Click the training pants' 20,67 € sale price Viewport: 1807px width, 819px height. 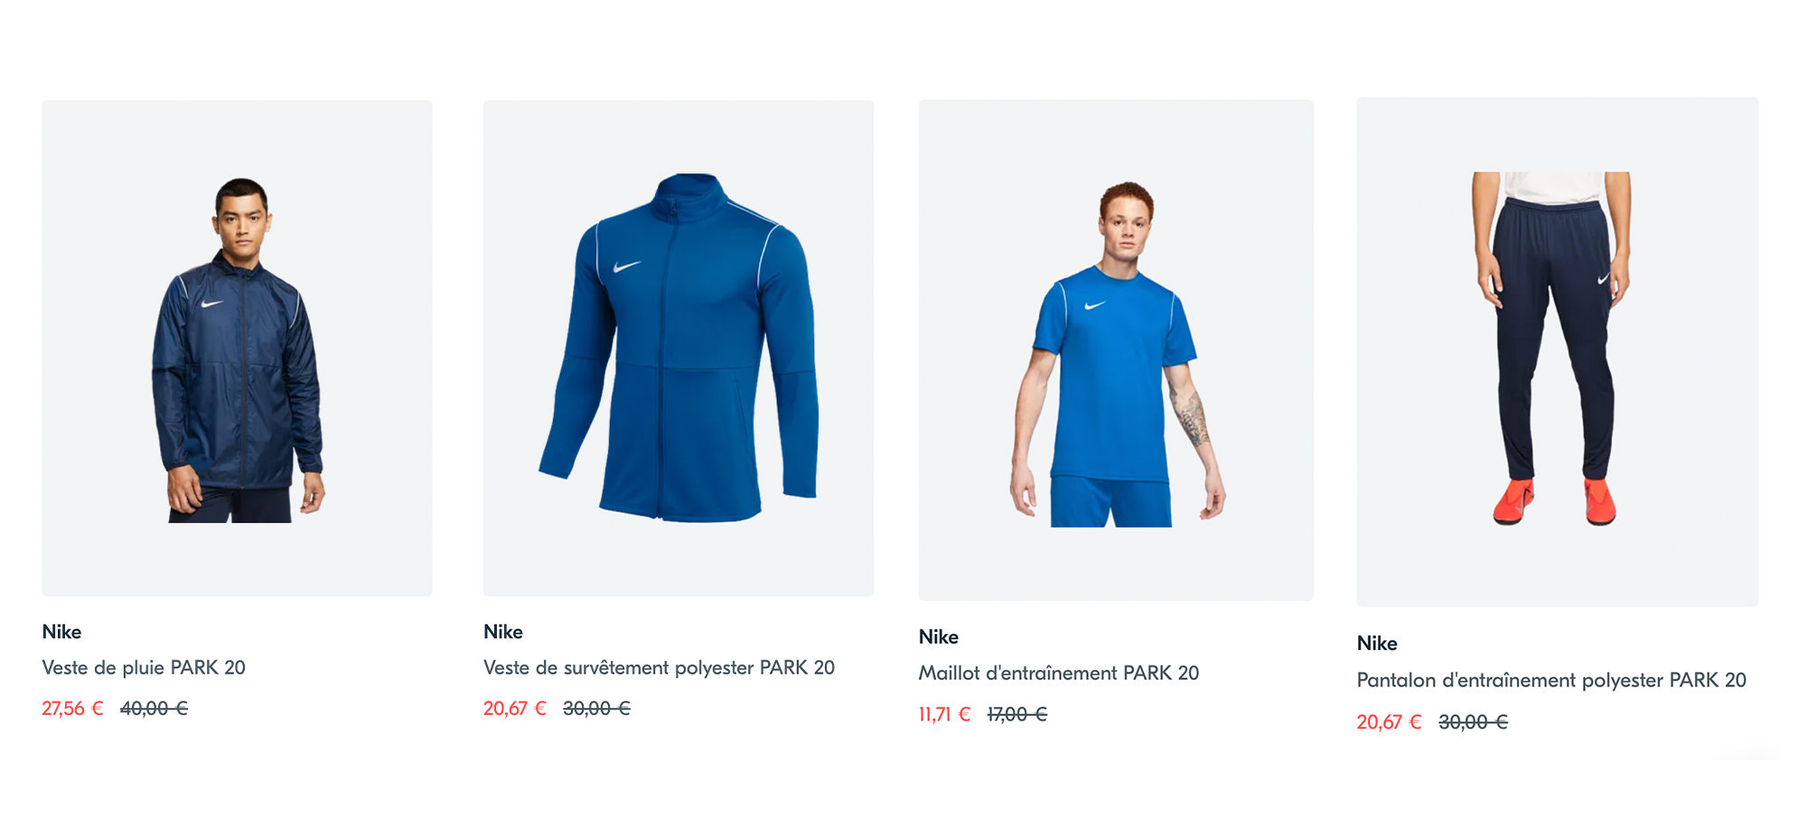point(1389,722)
